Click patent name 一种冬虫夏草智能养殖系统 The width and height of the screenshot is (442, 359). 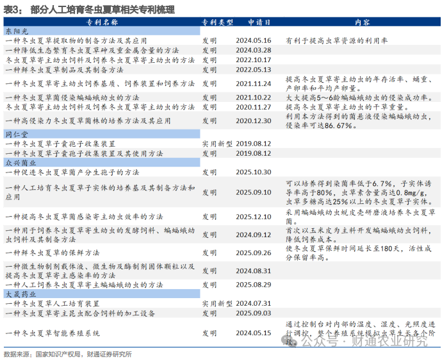53,333
